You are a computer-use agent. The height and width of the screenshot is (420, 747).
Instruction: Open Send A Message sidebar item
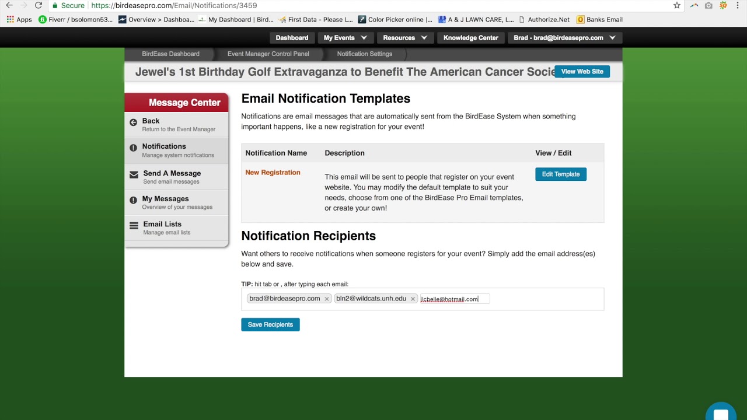(x=176, y=177)
